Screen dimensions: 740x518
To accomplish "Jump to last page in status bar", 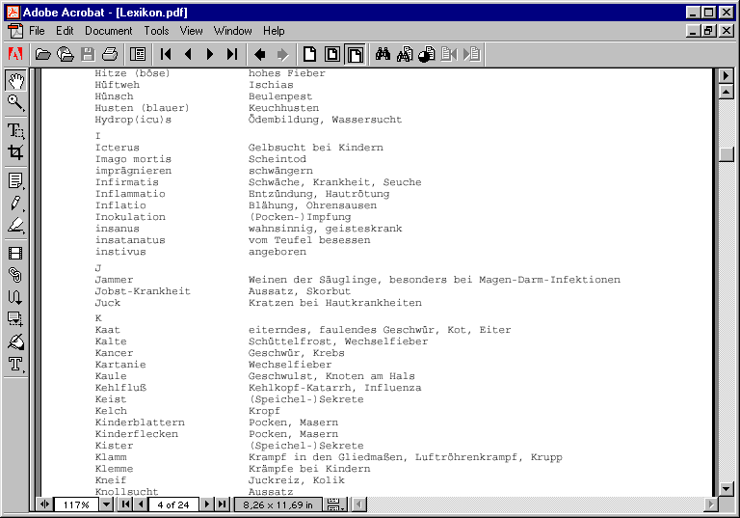I will tap(222, 504).
